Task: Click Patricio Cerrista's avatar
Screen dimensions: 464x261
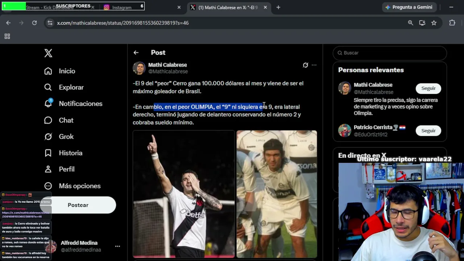Action: tap(345, 130)
